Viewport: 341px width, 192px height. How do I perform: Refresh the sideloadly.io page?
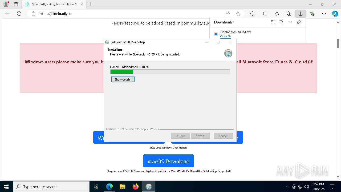pyautogui.click(x=19, y=14)
